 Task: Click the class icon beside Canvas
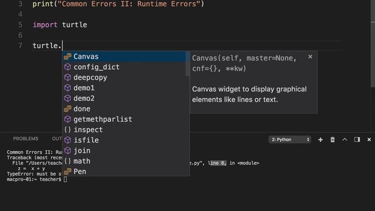pyautogui.click(x=68, y=57)
